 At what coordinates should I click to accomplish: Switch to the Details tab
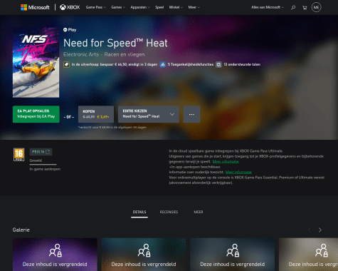tap(139, 212)
